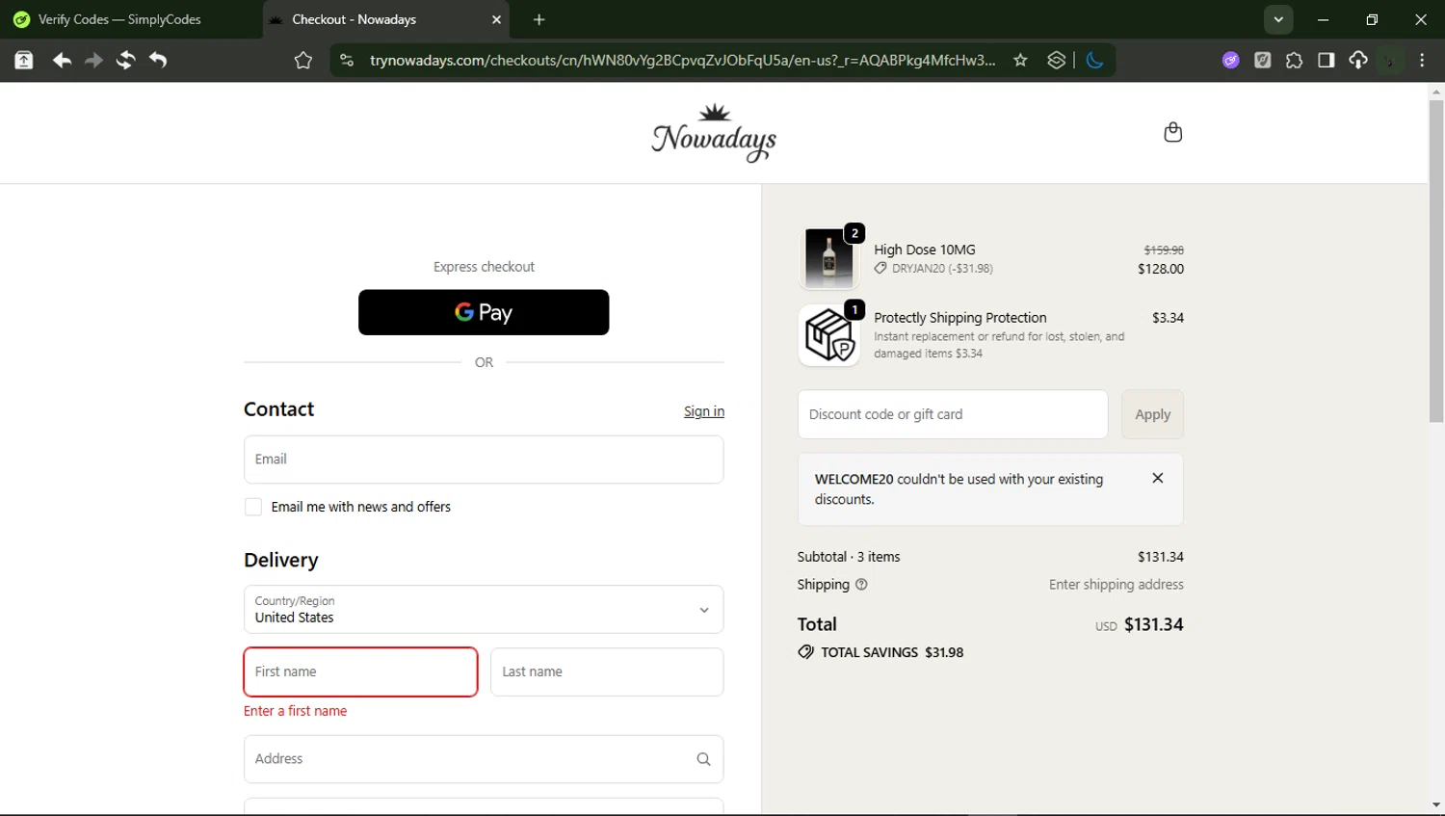Open a new browser tab
The height and width of the screenshot is (816, 1445).
539,19
